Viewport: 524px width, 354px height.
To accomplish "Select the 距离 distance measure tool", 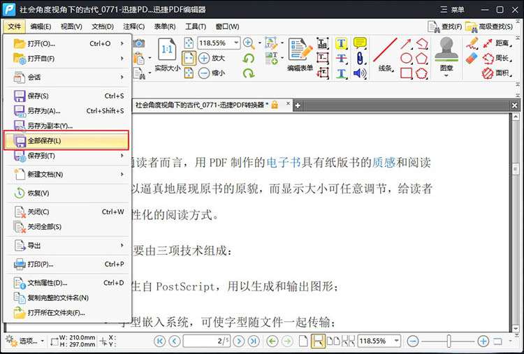I will click(497, 43).
